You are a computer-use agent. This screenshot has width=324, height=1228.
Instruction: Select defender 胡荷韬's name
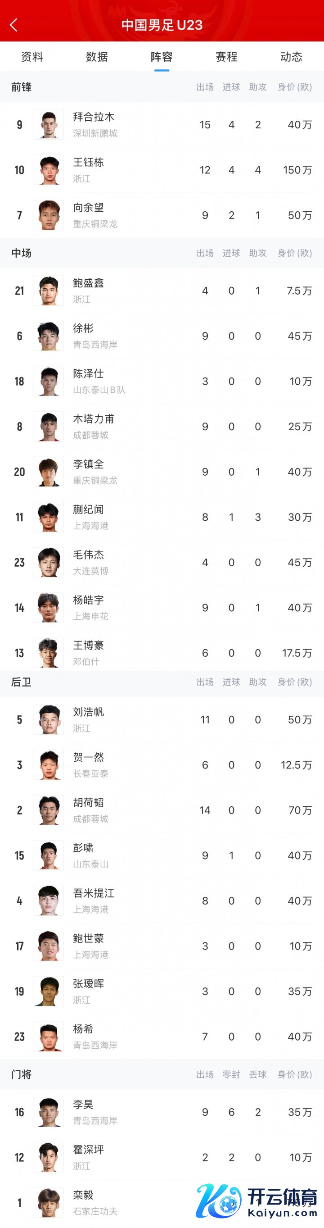tap(88, 803)
